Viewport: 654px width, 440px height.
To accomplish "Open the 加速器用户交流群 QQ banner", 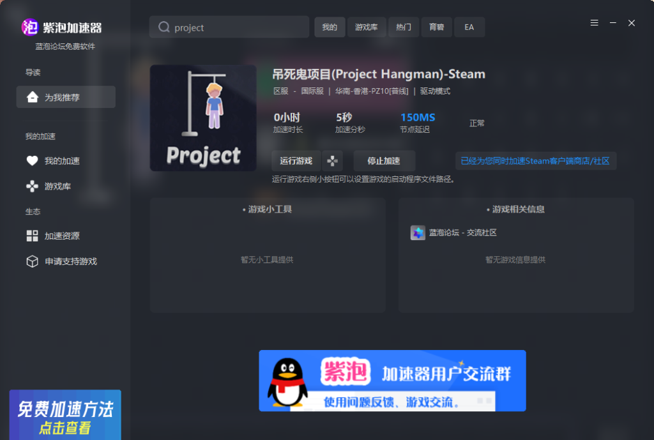I will tap(392, 381).
